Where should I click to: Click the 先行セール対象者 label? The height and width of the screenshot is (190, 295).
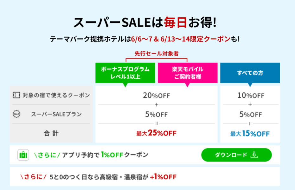[156, 54]
